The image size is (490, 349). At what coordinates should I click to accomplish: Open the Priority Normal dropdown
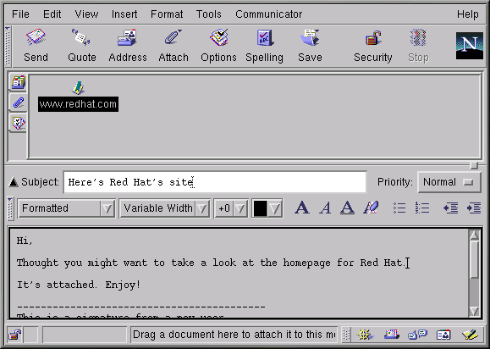click(x=449, y=182)
